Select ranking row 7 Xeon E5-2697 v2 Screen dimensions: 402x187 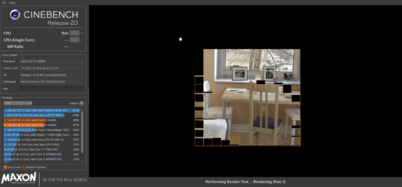pos(42,140)
